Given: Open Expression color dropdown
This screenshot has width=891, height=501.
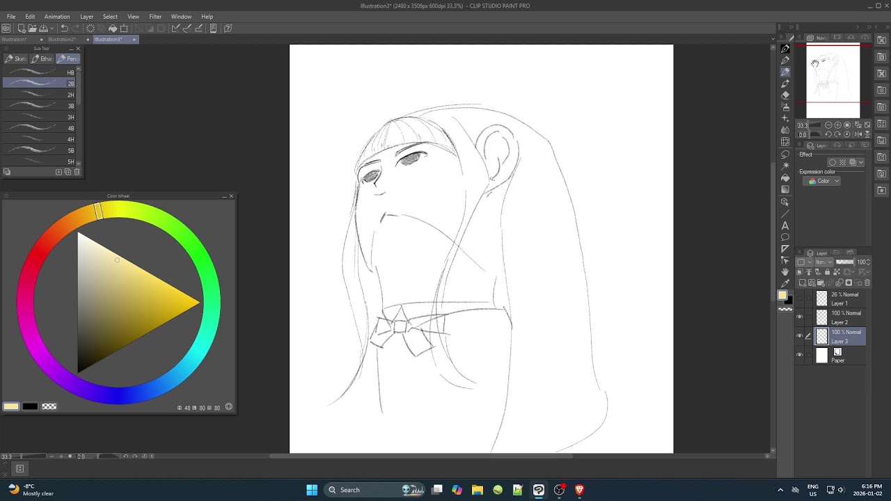Looking at the screenshot, I should [x=821, y=181].
